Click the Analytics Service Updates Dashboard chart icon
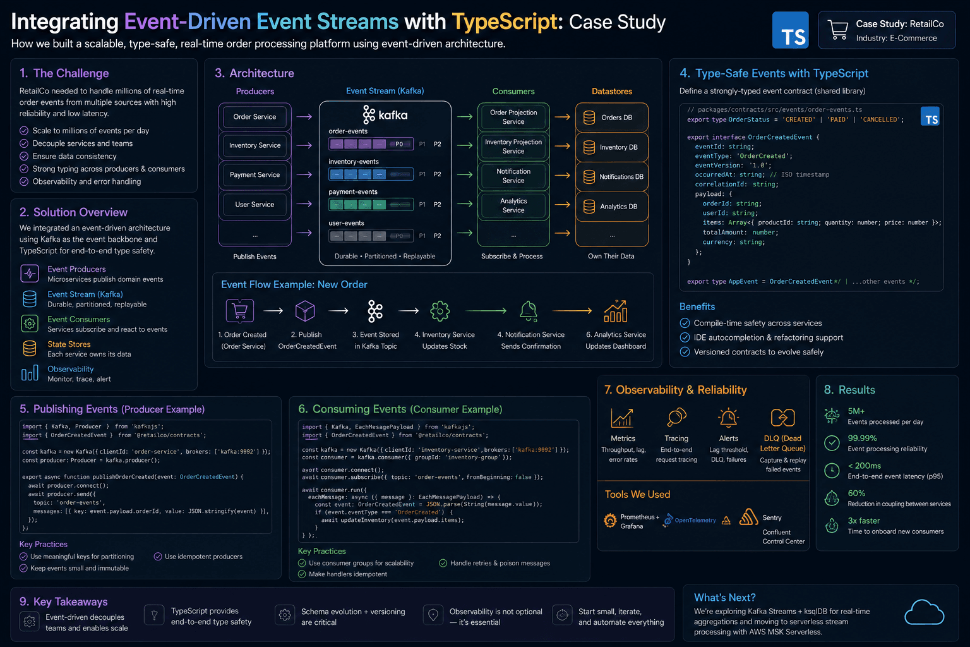 (x=615, y=311)
